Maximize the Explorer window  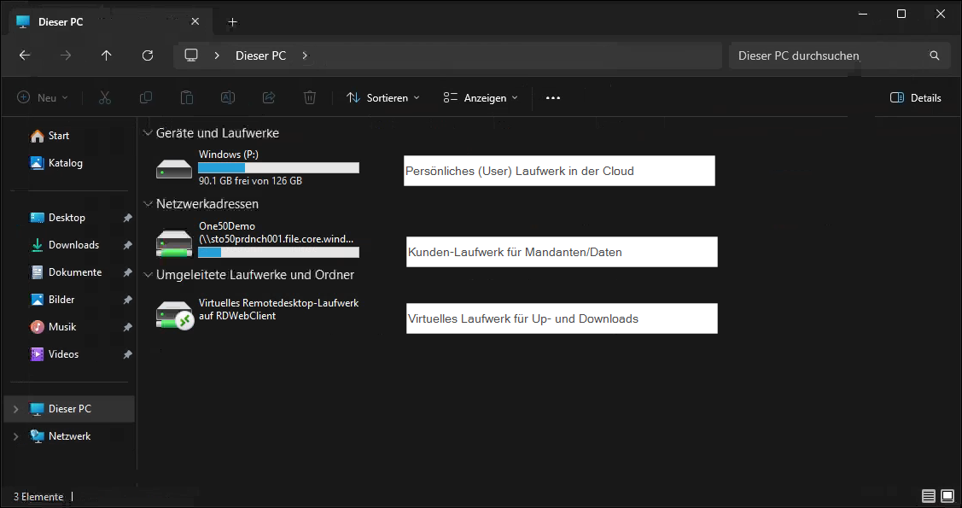pyautogui.click(x=901, y=14)
